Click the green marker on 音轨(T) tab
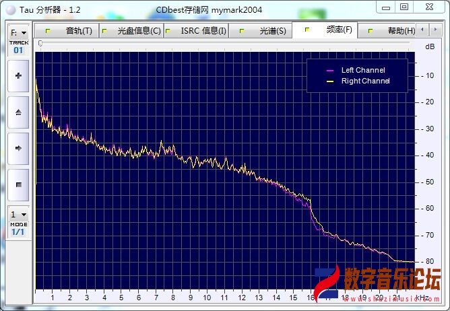 48,31
